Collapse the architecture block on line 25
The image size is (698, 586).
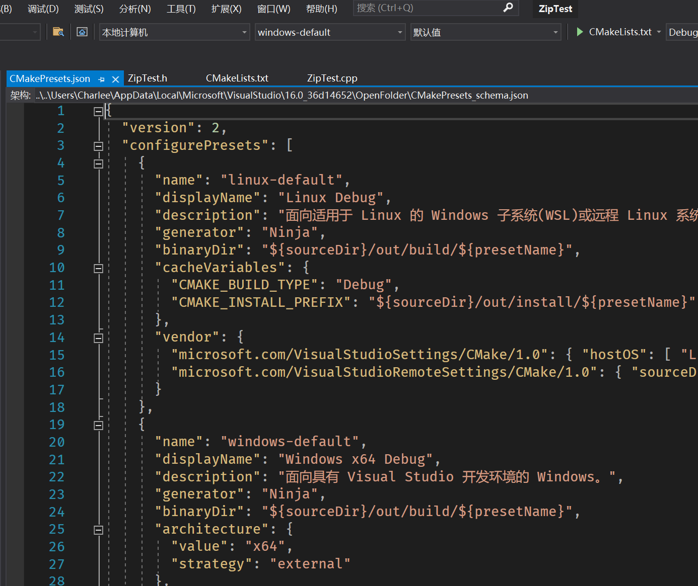tap(98, 530)
